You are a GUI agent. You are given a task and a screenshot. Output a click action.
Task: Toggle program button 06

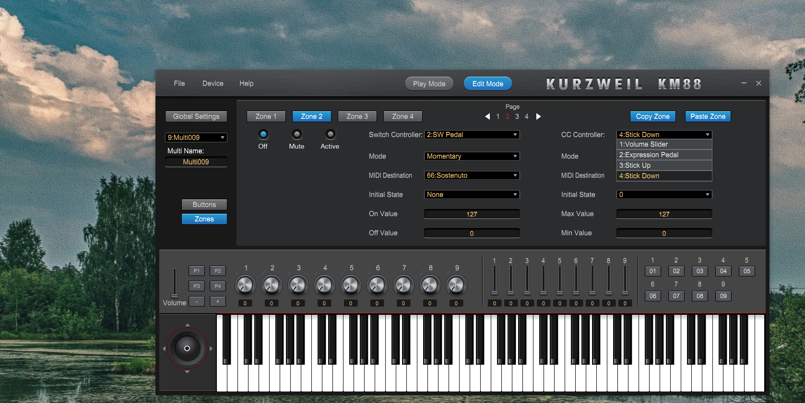[x=653, y=296]
